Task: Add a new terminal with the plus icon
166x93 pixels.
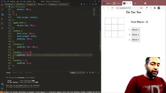Action: pyautogui.click(x=87, y=73)
